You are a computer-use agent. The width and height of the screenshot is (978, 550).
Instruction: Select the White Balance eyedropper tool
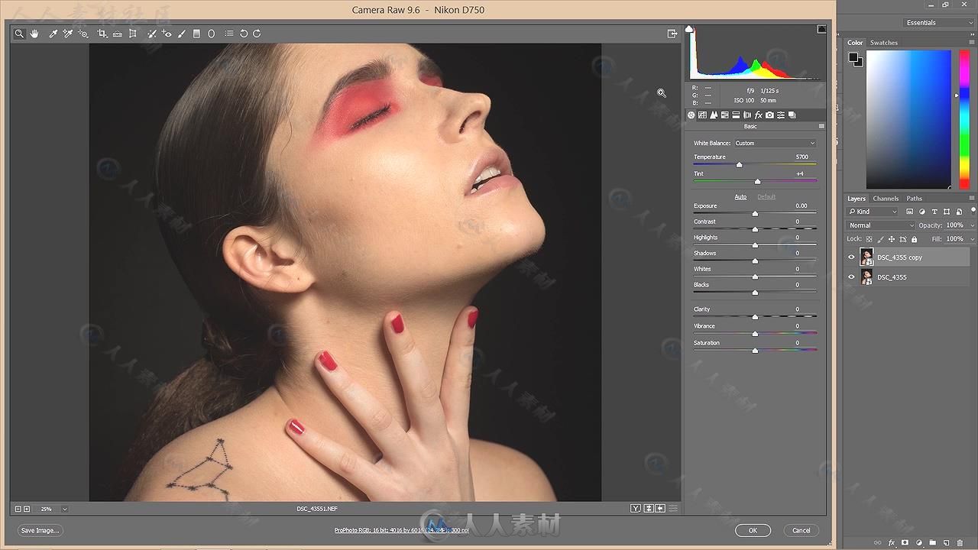click(53, 34)
